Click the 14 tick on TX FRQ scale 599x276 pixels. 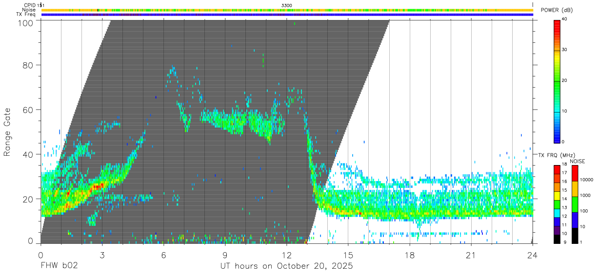(564, 199)
